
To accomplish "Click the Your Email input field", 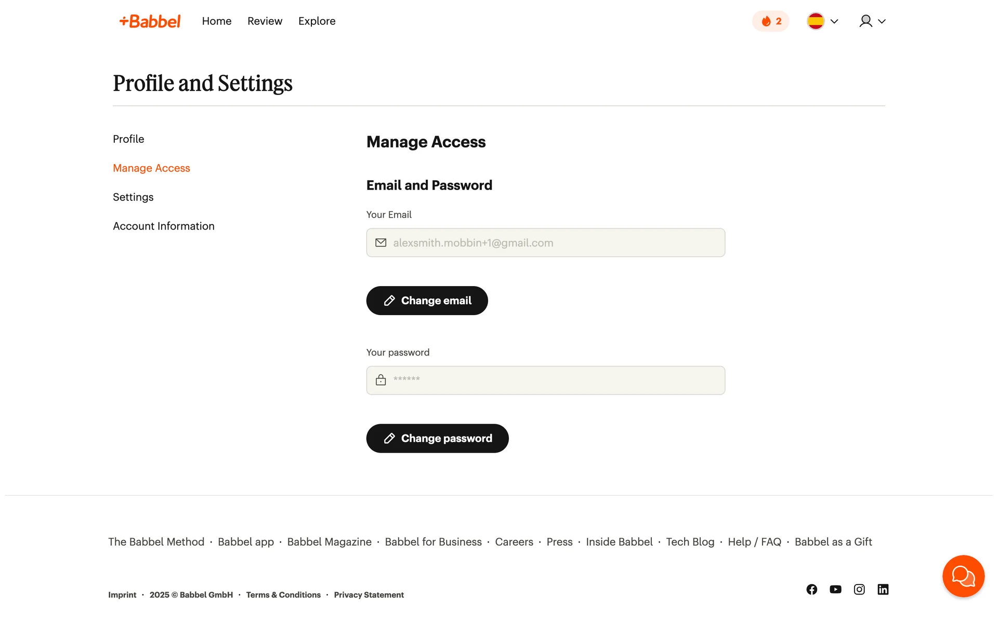I will (x=545, y=243).
